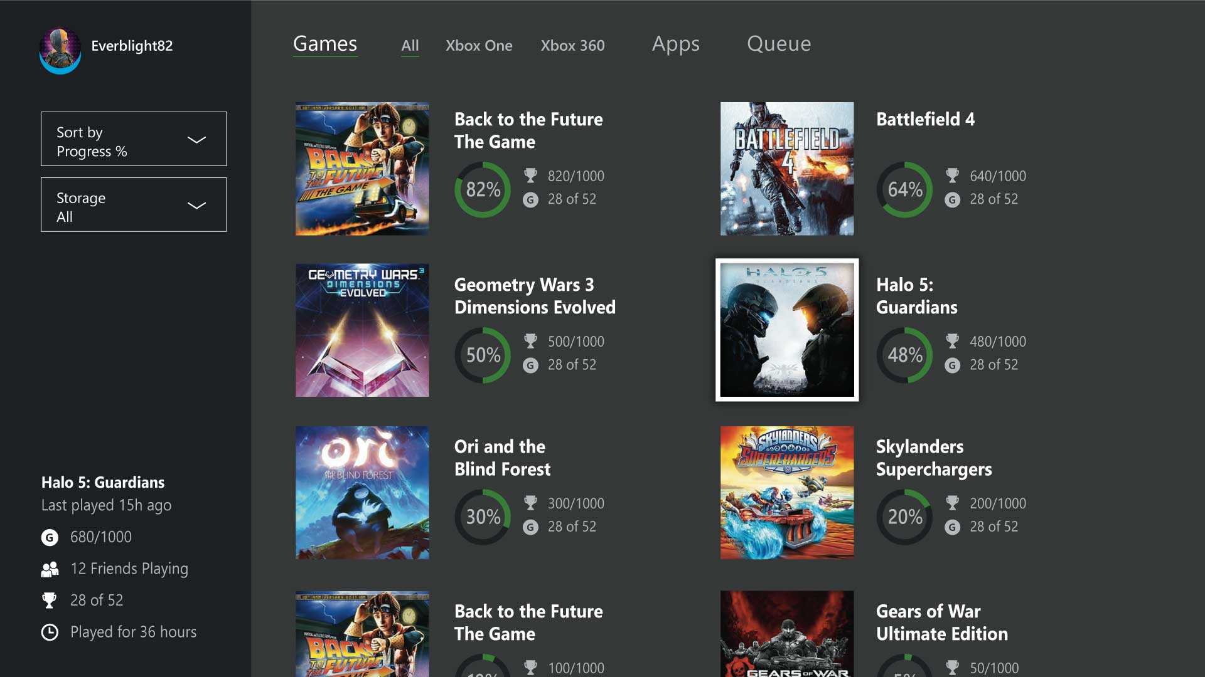Screen dimensions: 1205x677
Task: Click the sidebar trophy icon beside 28 of 52
Action: pyautogui.click(x=49, y=601)
